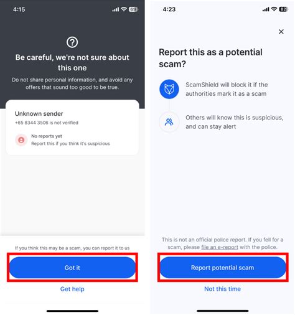Tap the No reports yet row
295x315 pixels.
point(62,140)
